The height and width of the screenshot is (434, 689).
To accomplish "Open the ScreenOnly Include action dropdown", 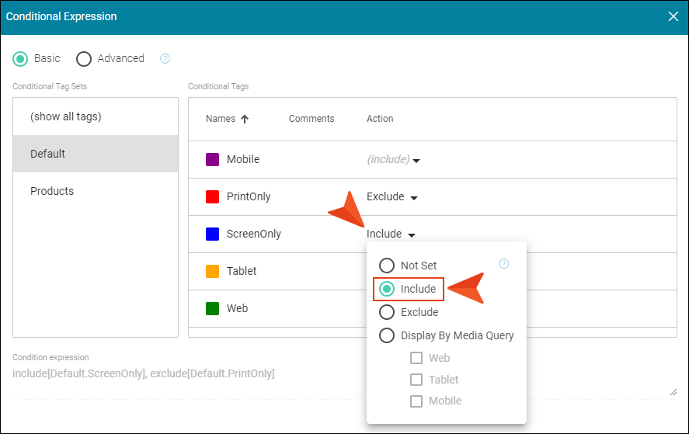I will click(x=391, y=234).
